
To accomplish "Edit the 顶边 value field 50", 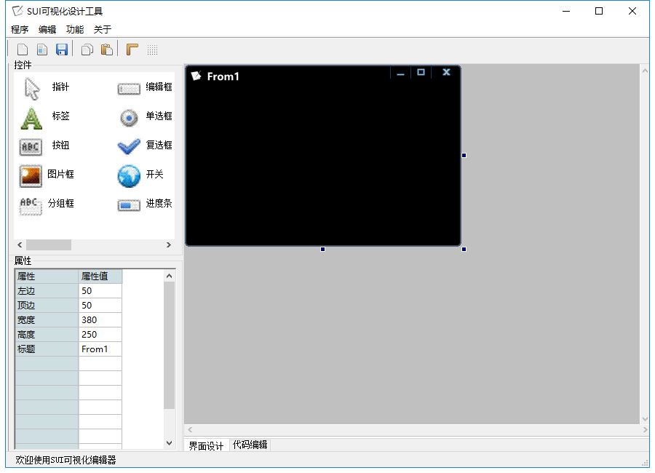I will (x=100, y=306).
